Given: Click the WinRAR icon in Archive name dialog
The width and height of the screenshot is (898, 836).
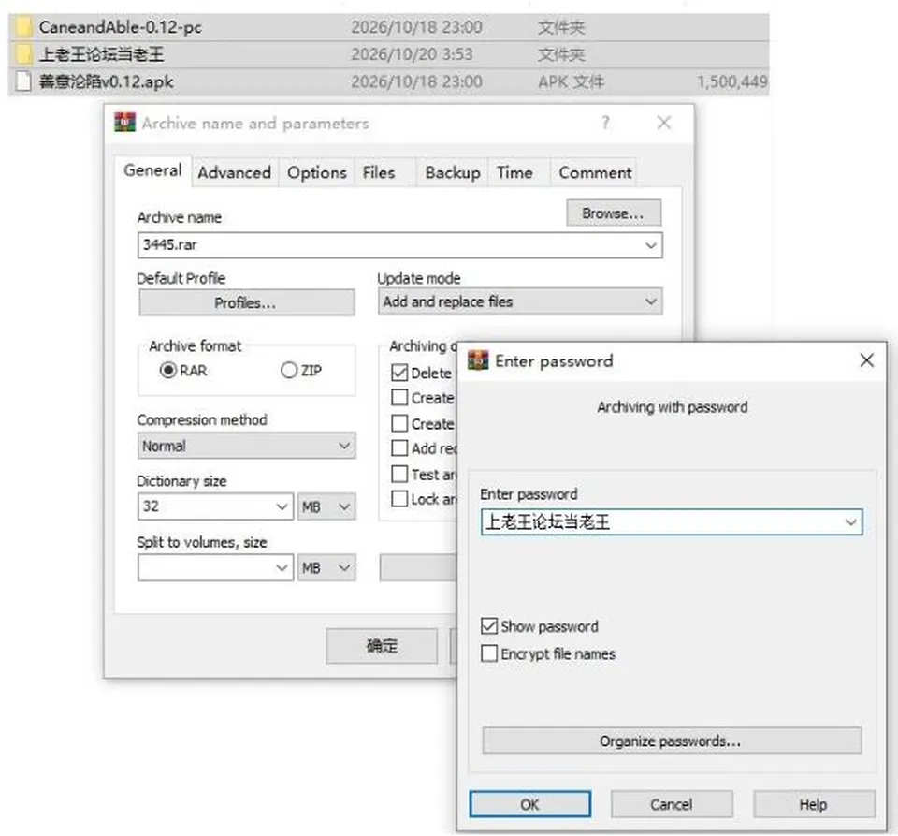Looking at the screenshot, I should [124, 123].
